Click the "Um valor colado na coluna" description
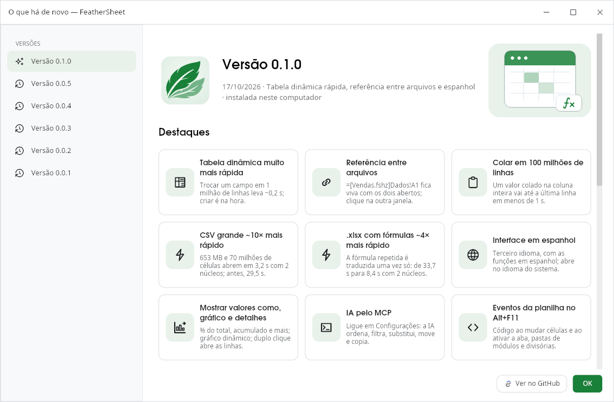This screenshot has width=614, height=402. pyautogui.click(x=534, y=193)
